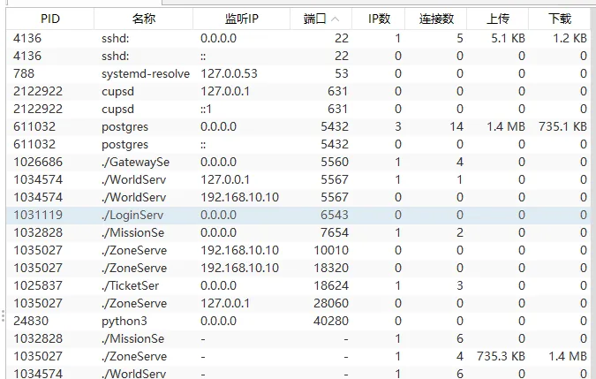The image size is (596, 379).
Task: Click port 28060 cell
Action: pyautogui.click(x=331, y=303)
